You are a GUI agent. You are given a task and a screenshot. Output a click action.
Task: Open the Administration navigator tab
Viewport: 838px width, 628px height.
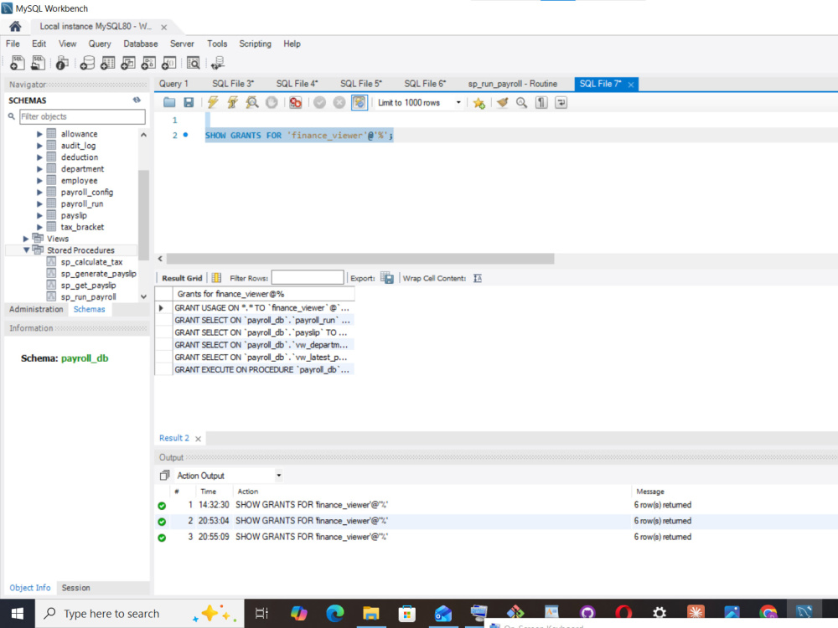click(x=36, y=309)
